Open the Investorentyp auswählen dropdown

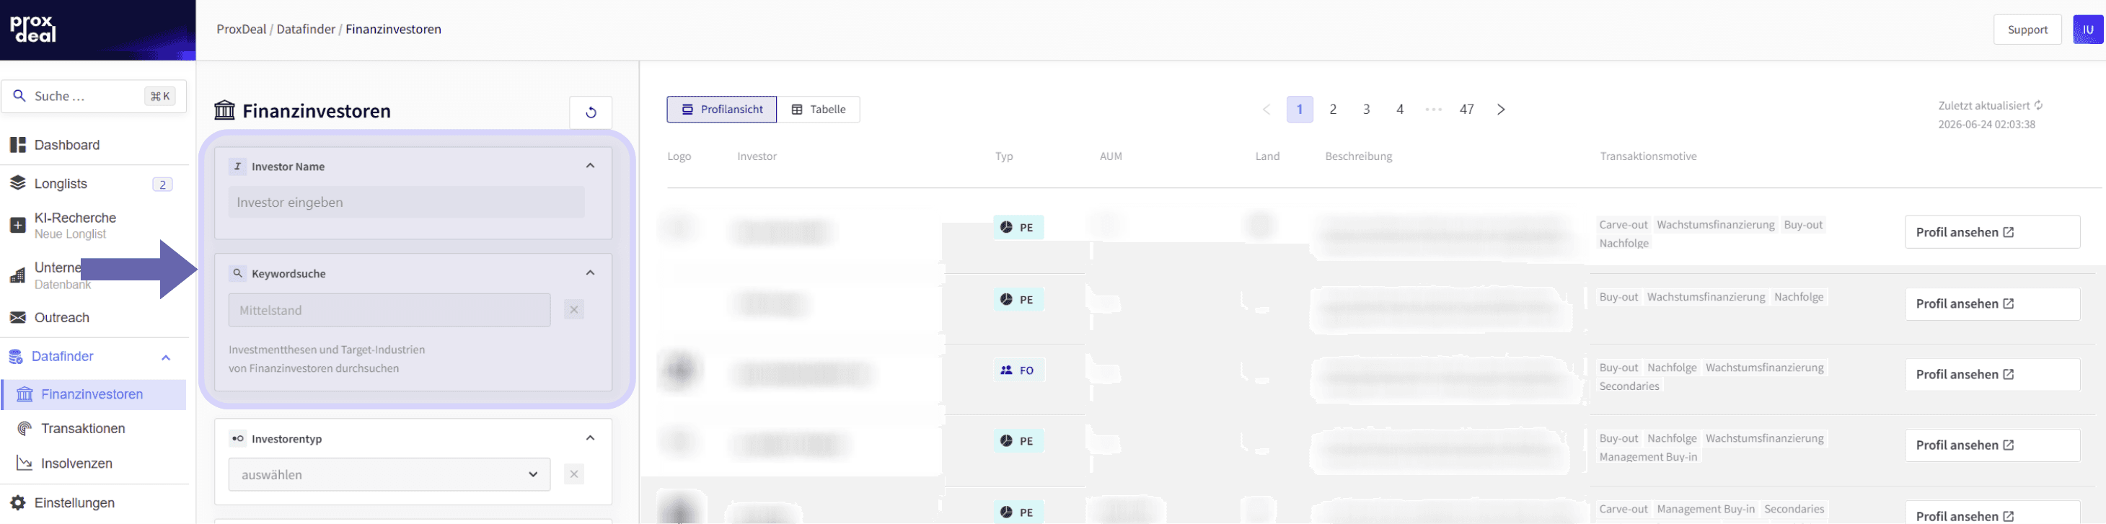click(x=389, y=474)
